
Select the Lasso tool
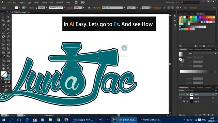click(8, 21)
